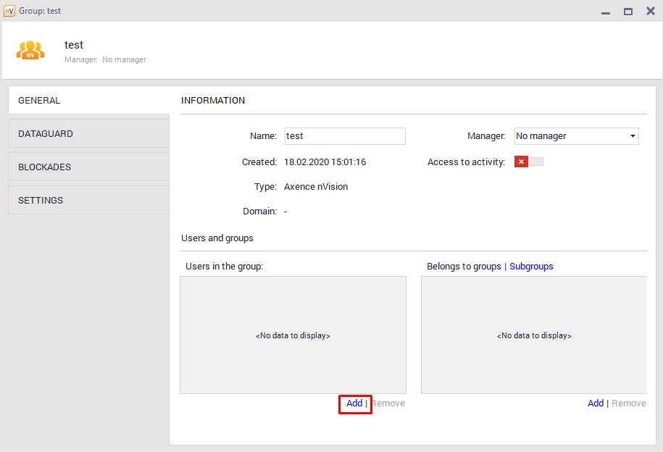Select the Belongs to groups view
The width and height of the screenshot is (663, 452).
point(464,267)
